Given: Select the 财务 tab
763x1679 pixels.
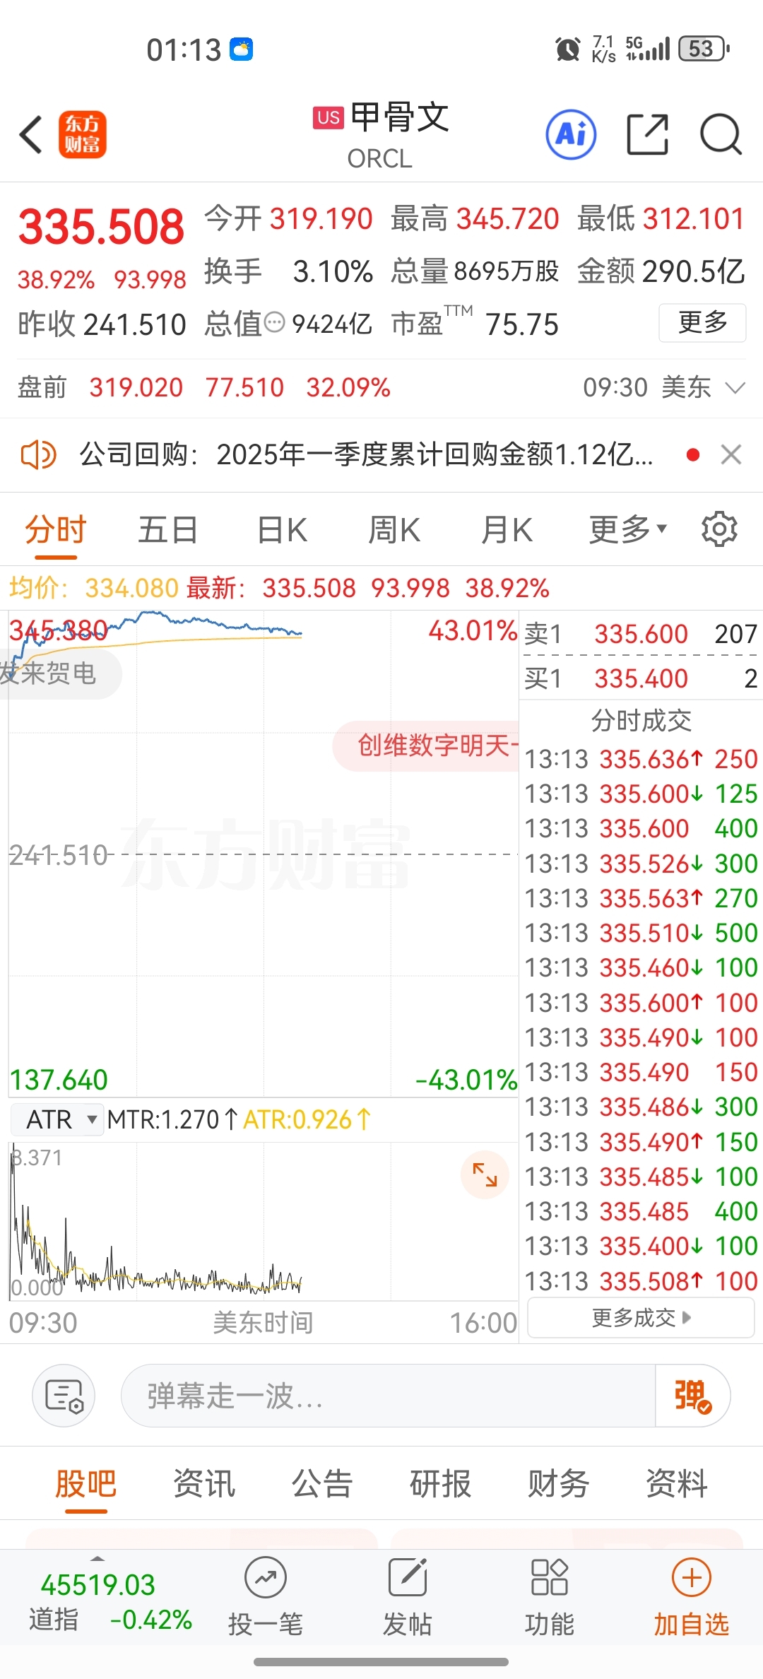Looking at the screenshot, I should [x=558, y=1483].
